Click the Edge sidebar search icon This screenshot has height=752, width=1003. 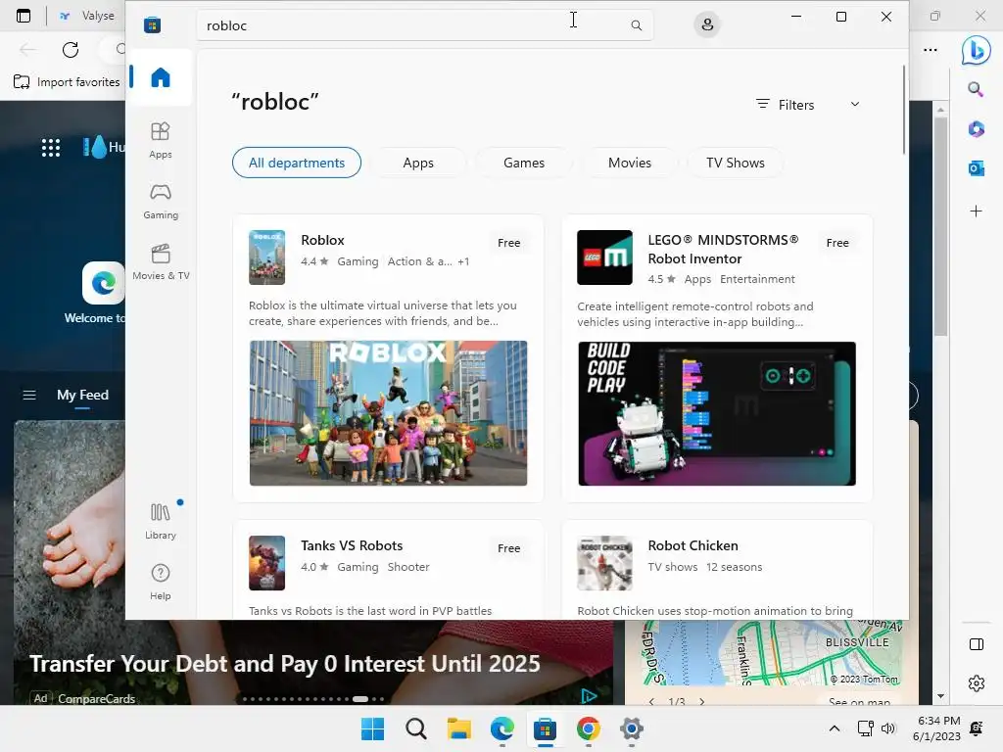coord(976,89)
